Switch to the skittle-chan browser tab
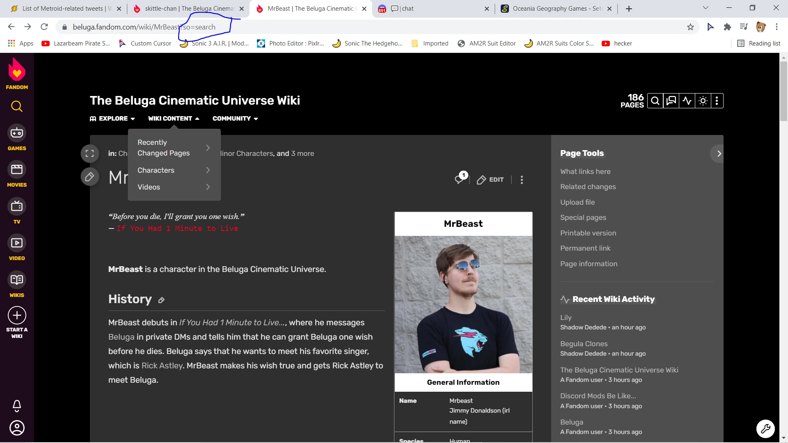This screenshot has height=443, width=788. click(x=185, y=8)
